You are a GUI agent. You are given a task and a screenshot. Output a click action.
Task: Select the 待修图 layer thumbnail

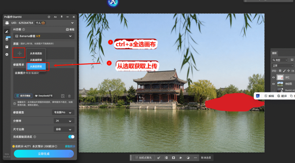click(280, 84)
